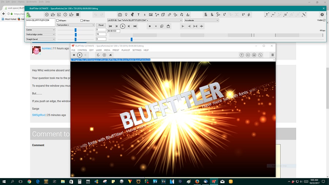This screenshot has height=185, width=329.
Task: Play the animation from tool window
Action: [x=123, y=26]
